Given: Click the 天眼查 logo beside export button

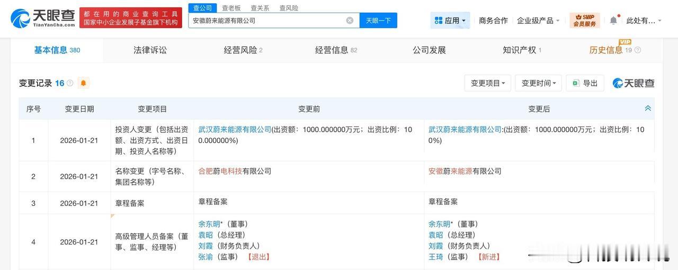Looking at the screenshot, I should tap(634, 83).
